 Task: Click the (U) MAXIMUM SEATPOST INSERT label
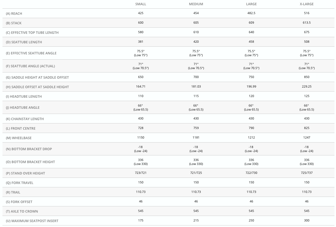[32, 221]
